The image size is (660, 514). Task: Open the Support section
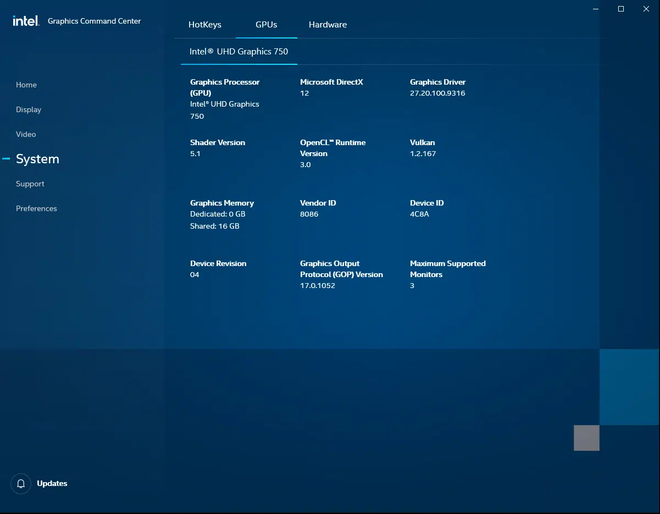point(30,184)
